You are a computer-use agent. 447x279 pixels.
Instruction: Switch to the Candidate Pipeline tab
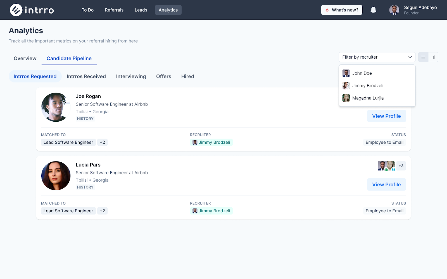pyautogui.click(x=69, y=58)
